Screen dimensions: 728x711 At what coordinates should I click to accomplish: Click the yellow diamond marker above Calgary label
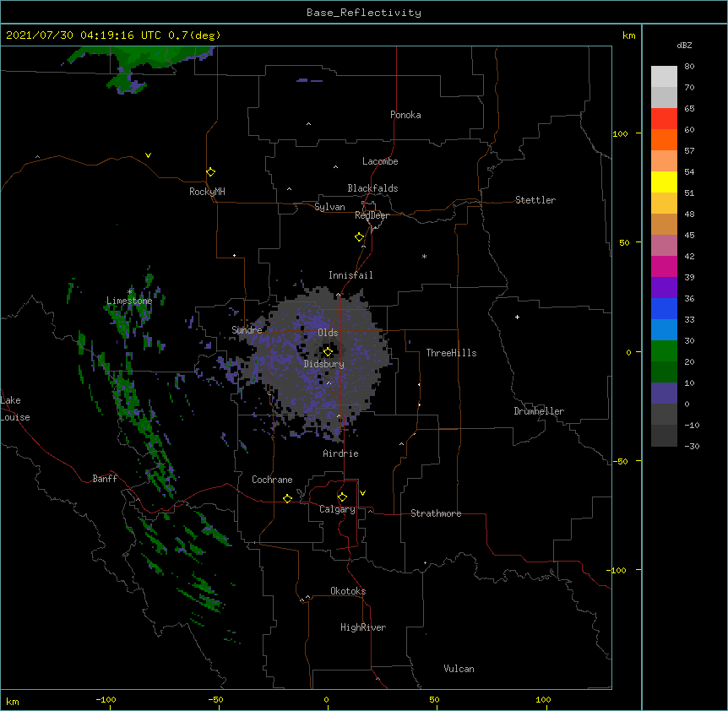click(342, 497)
